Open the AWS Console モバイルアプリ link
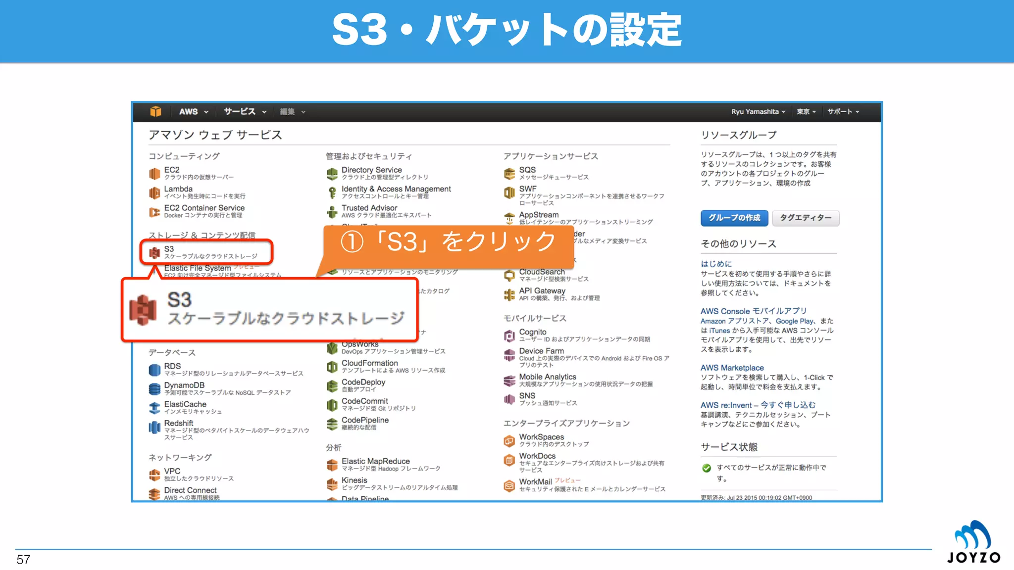Viewport: 1014px width, 570px height. tap(754, 311)
